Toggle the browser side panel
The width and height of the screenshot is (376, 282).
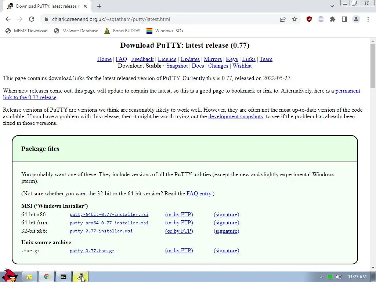(344, 19)
